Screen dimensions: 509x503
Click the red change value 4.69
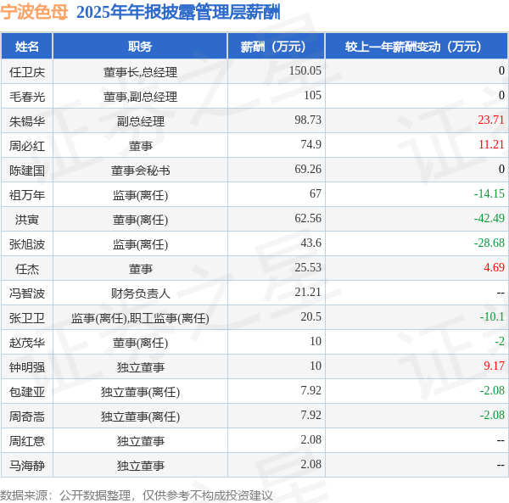[494, 268]
